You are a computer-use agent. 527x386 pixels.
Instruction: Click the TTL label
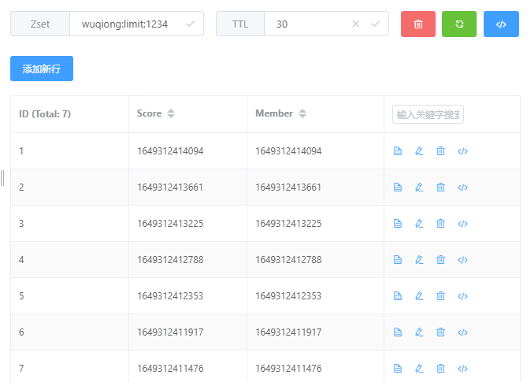pyautogui.click(x=240, y=24)
